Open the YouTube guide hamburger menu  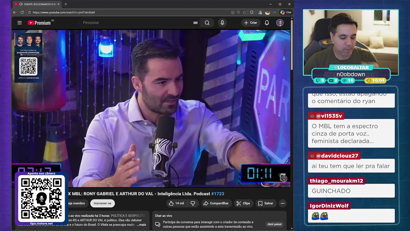(20, 23)
